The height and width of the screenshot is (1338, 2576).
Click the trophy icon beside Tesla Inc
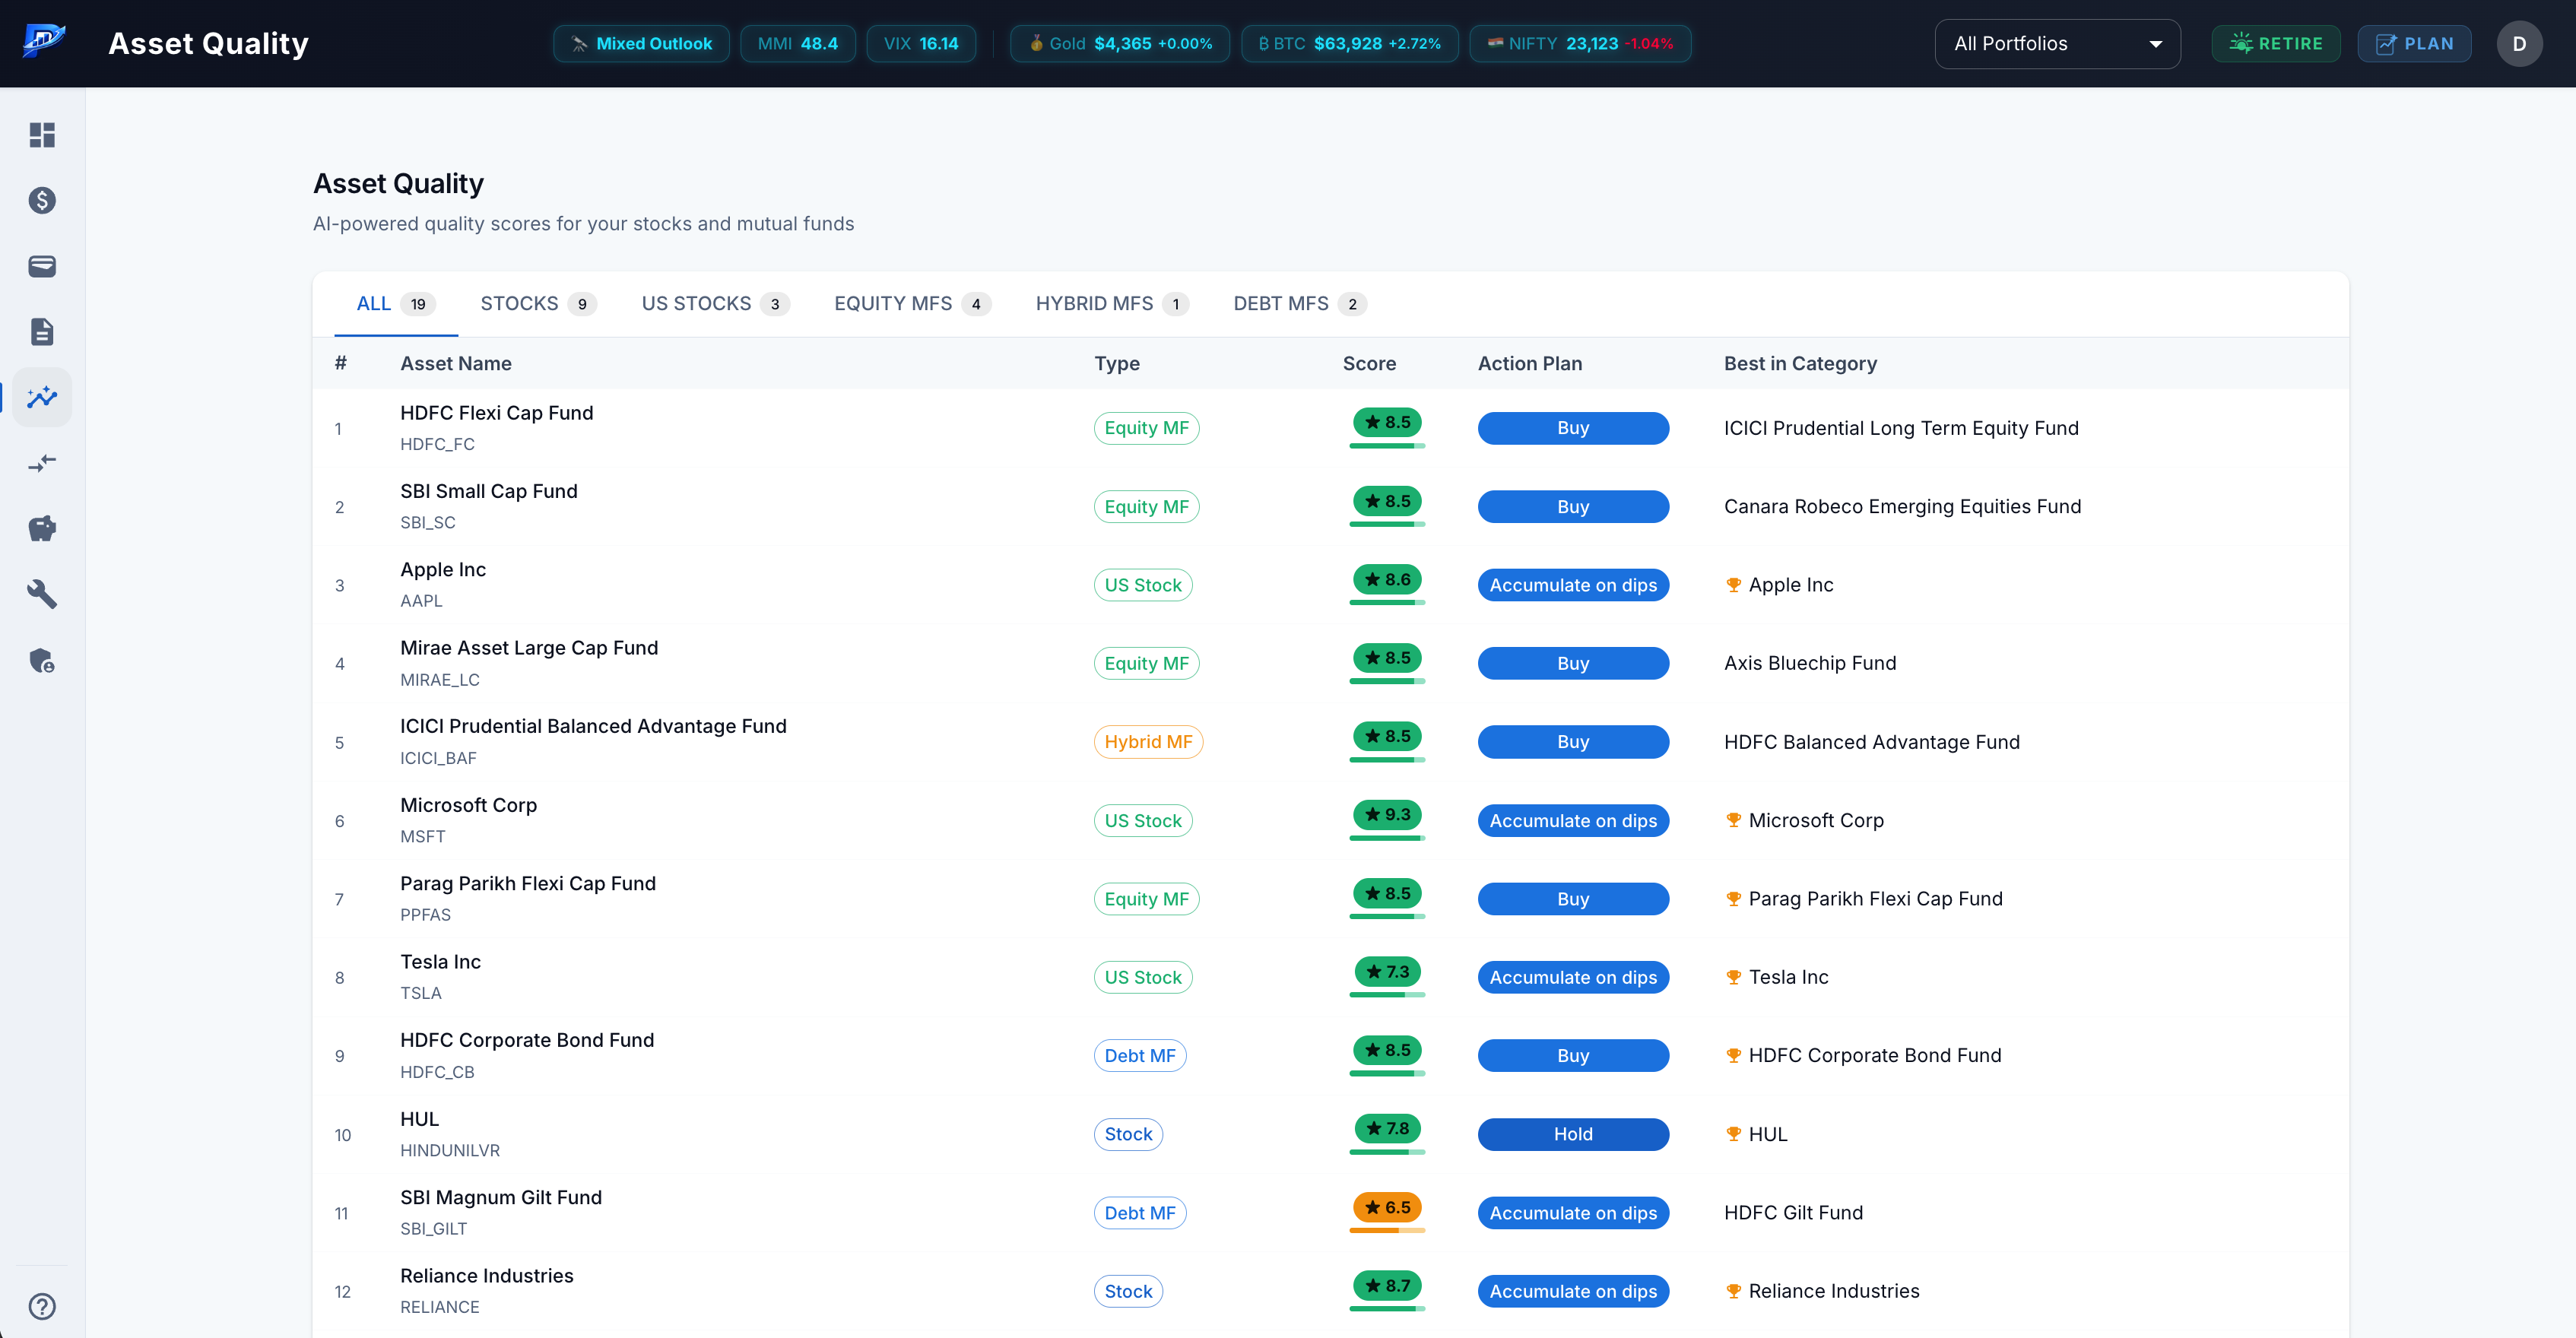[1733, 977]
